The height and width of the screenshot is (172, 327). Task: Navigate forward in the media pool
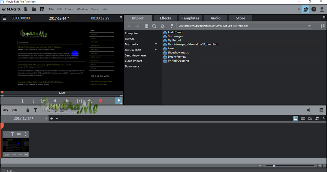click(137, 26)
